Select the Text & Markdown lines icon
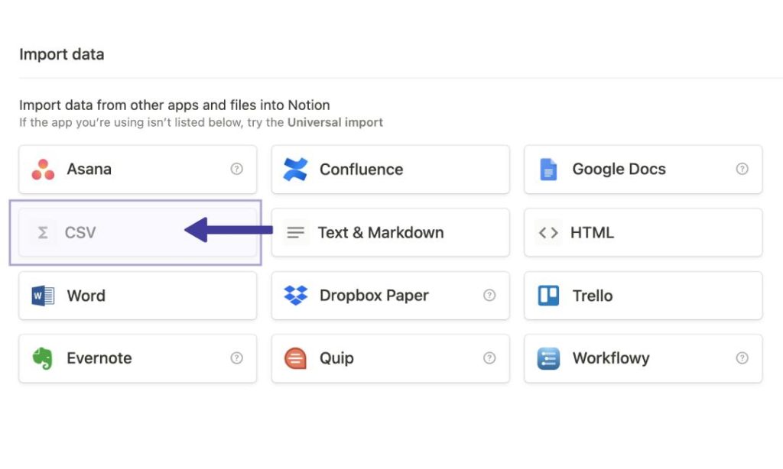The width and height of the screenshot is (783, 469). [x=297, y=232]
